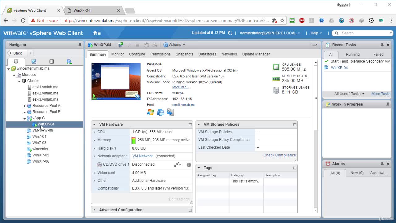
Task: Pin the Navigator panel
Action: [x=80, y=45]
